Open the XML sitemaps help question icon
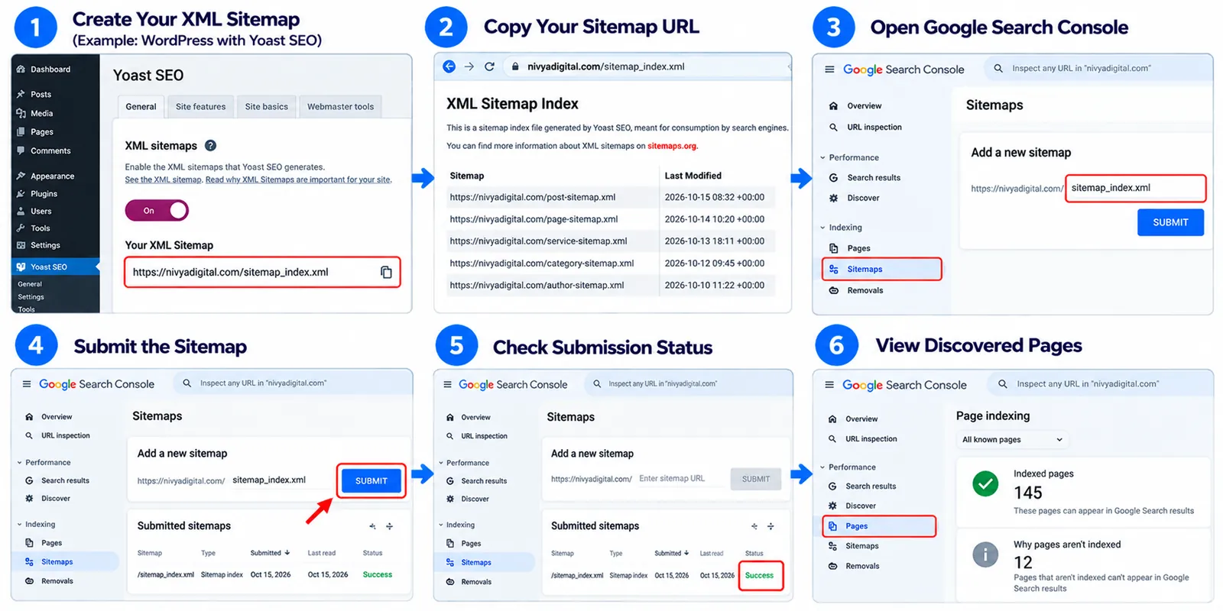 (x=211, y=145)
